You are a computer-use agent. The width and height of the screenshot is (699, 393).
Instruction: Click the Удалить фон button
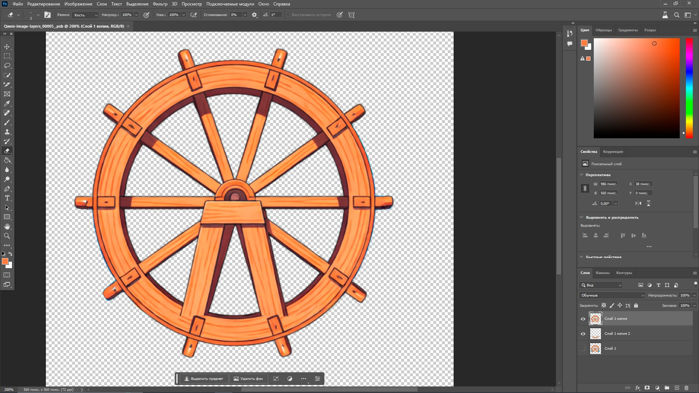(x=248, y=379)
